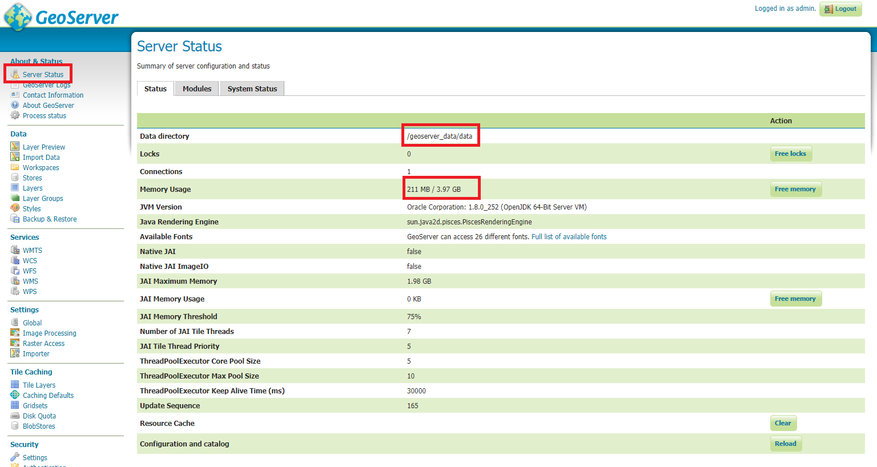877x467 pixels.
Task: Open the System Status tab
Action: 252,88
